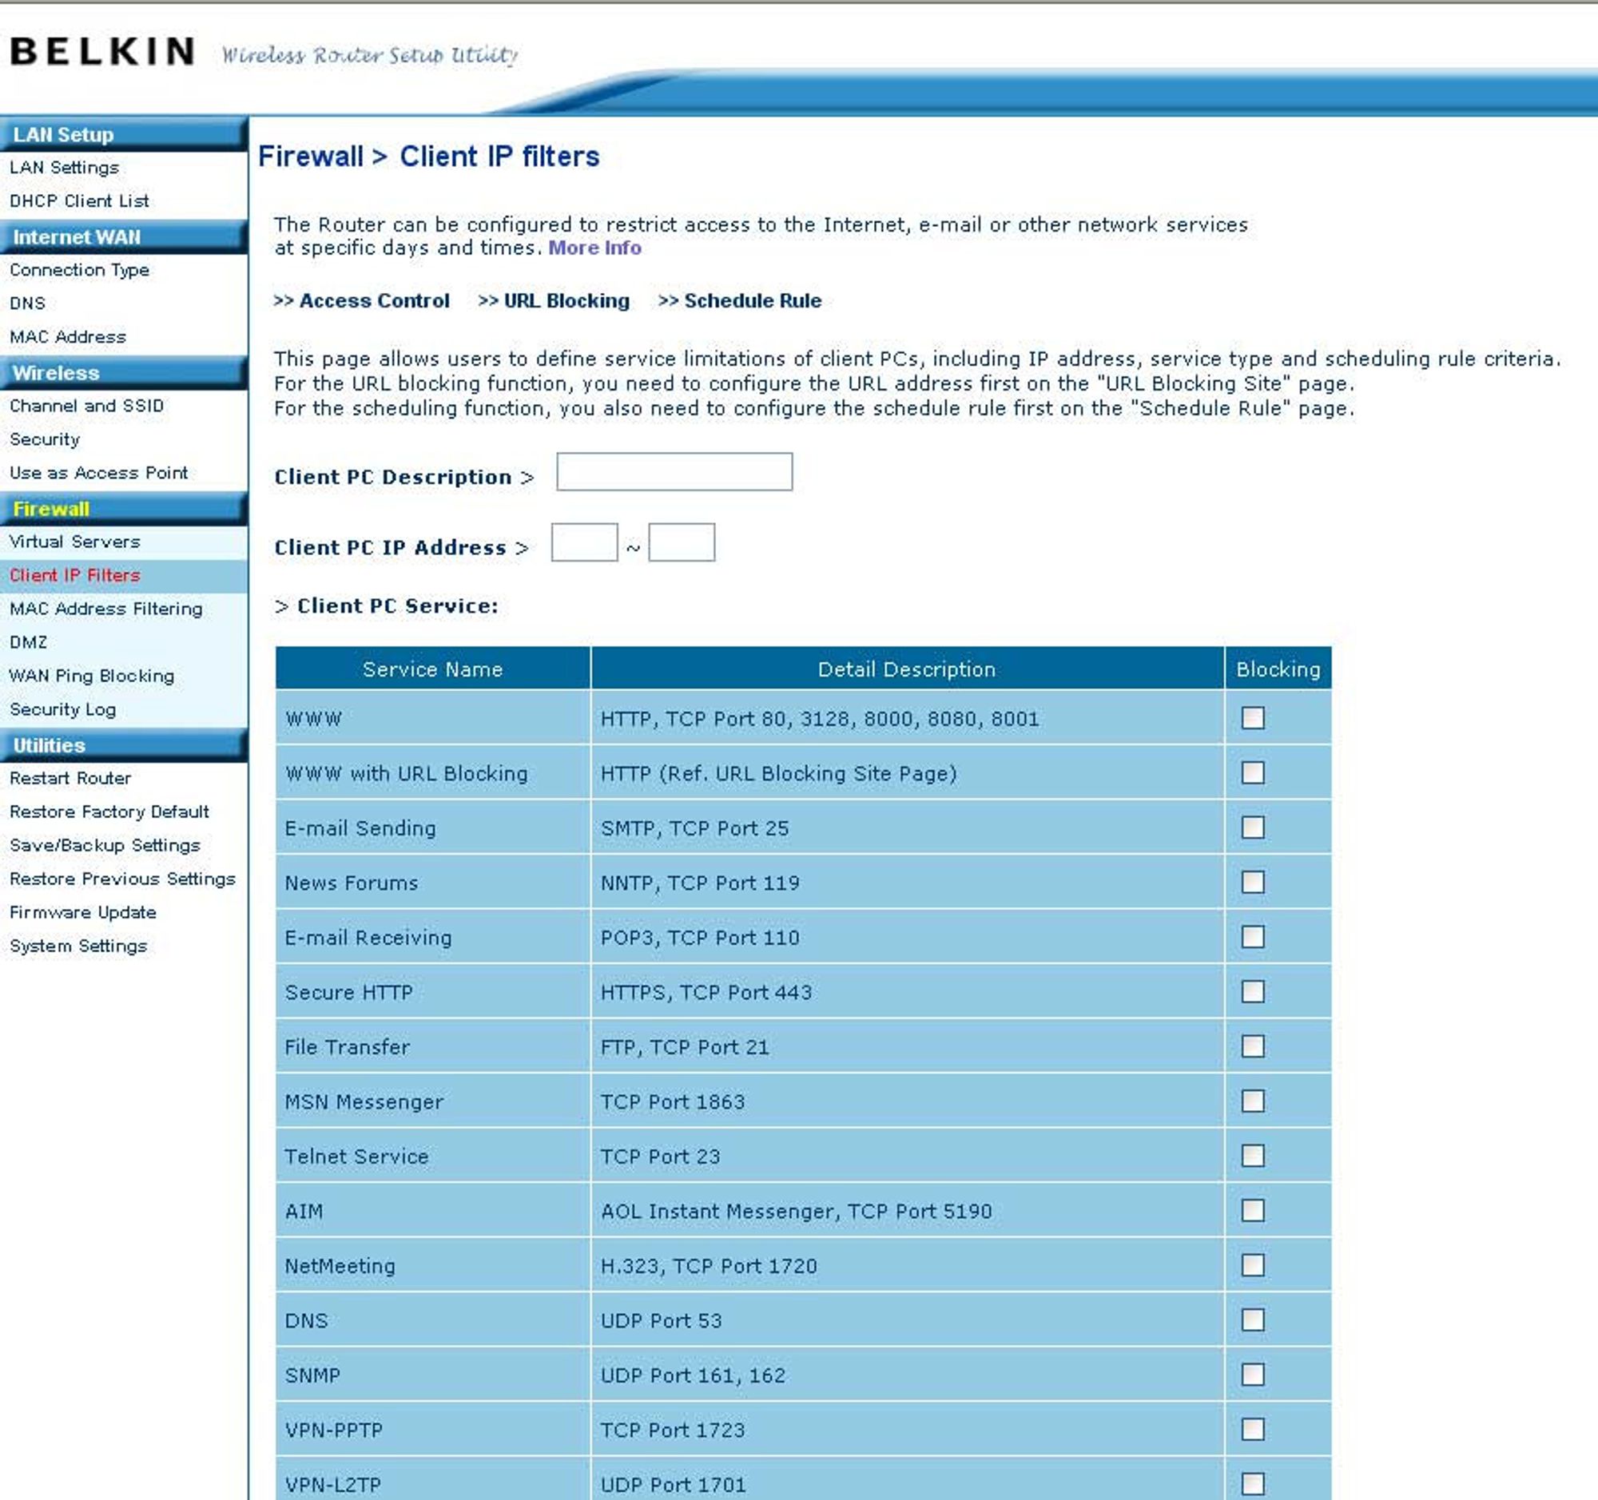Open MAC Address Filtering page
Image resolution: width=1598 pixels, height=1500 pixels.
[105, 609]
